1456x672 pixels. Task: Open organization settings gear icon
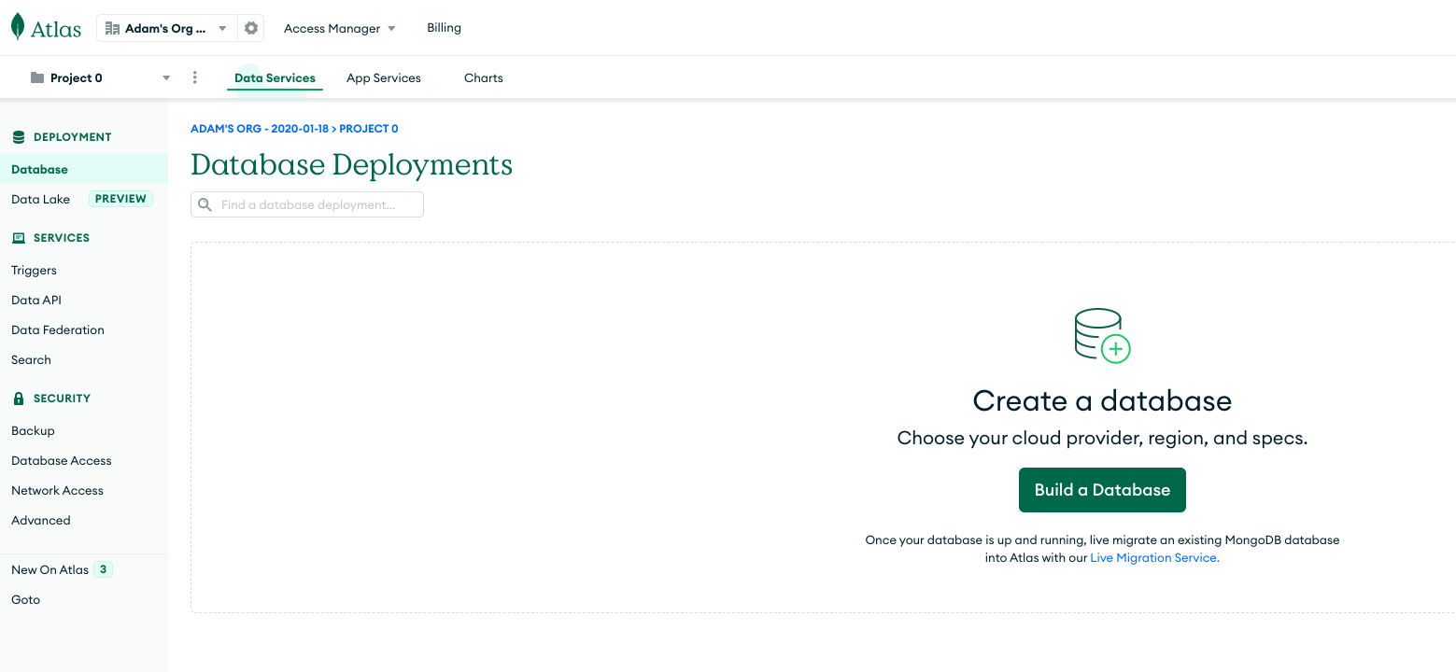tap(251, 29)
